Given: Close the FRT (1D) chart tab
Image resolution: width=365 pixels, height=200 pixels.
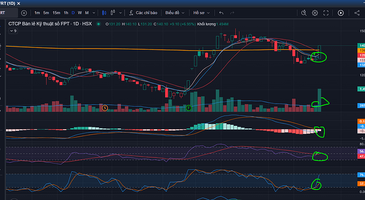Looking at the screenshot, I should (19, 4).
